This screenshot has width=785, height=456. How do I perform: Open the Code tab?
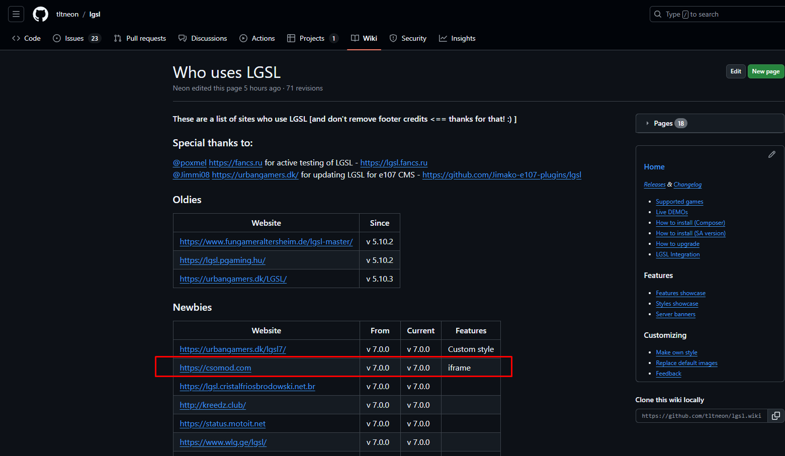click(x=27, y=38)
